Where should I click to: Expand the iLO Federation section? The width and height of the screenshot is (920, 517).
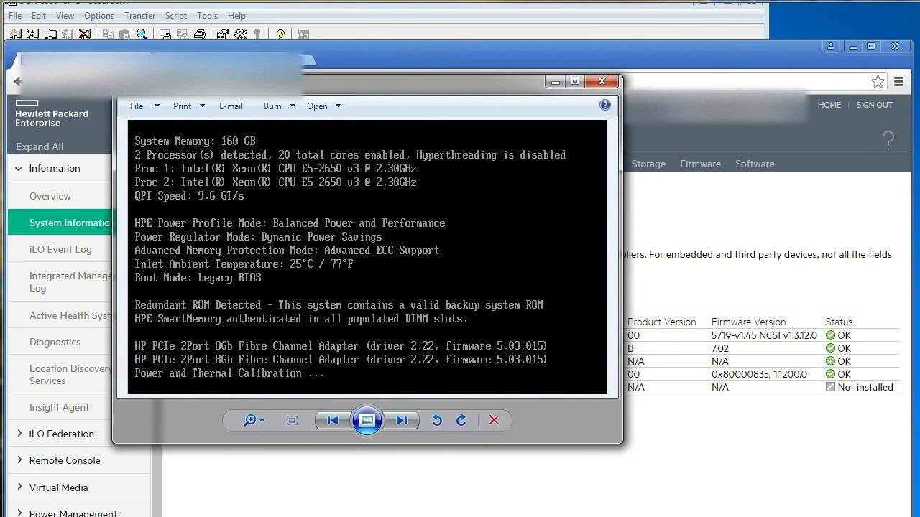pyautogui.click(x=19, y=434)
